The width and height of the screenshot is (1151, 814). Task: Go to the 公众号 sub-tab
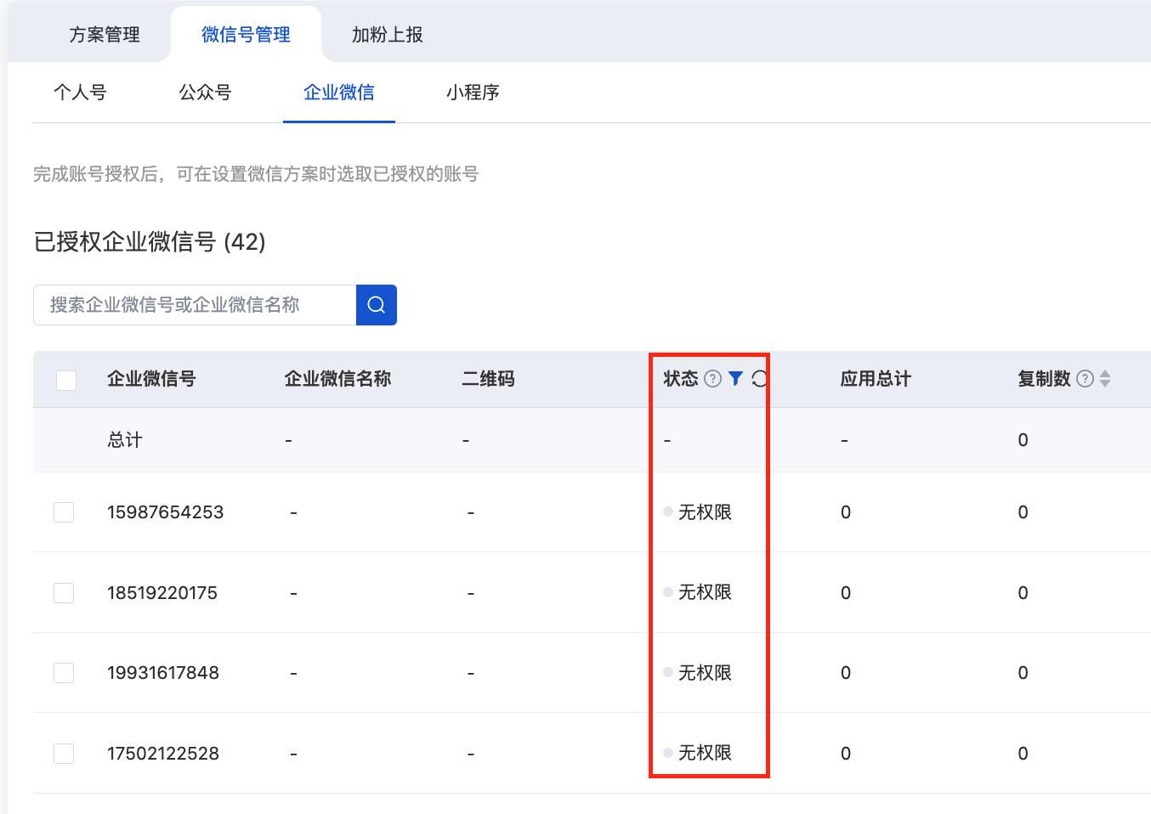click(205, 93)
